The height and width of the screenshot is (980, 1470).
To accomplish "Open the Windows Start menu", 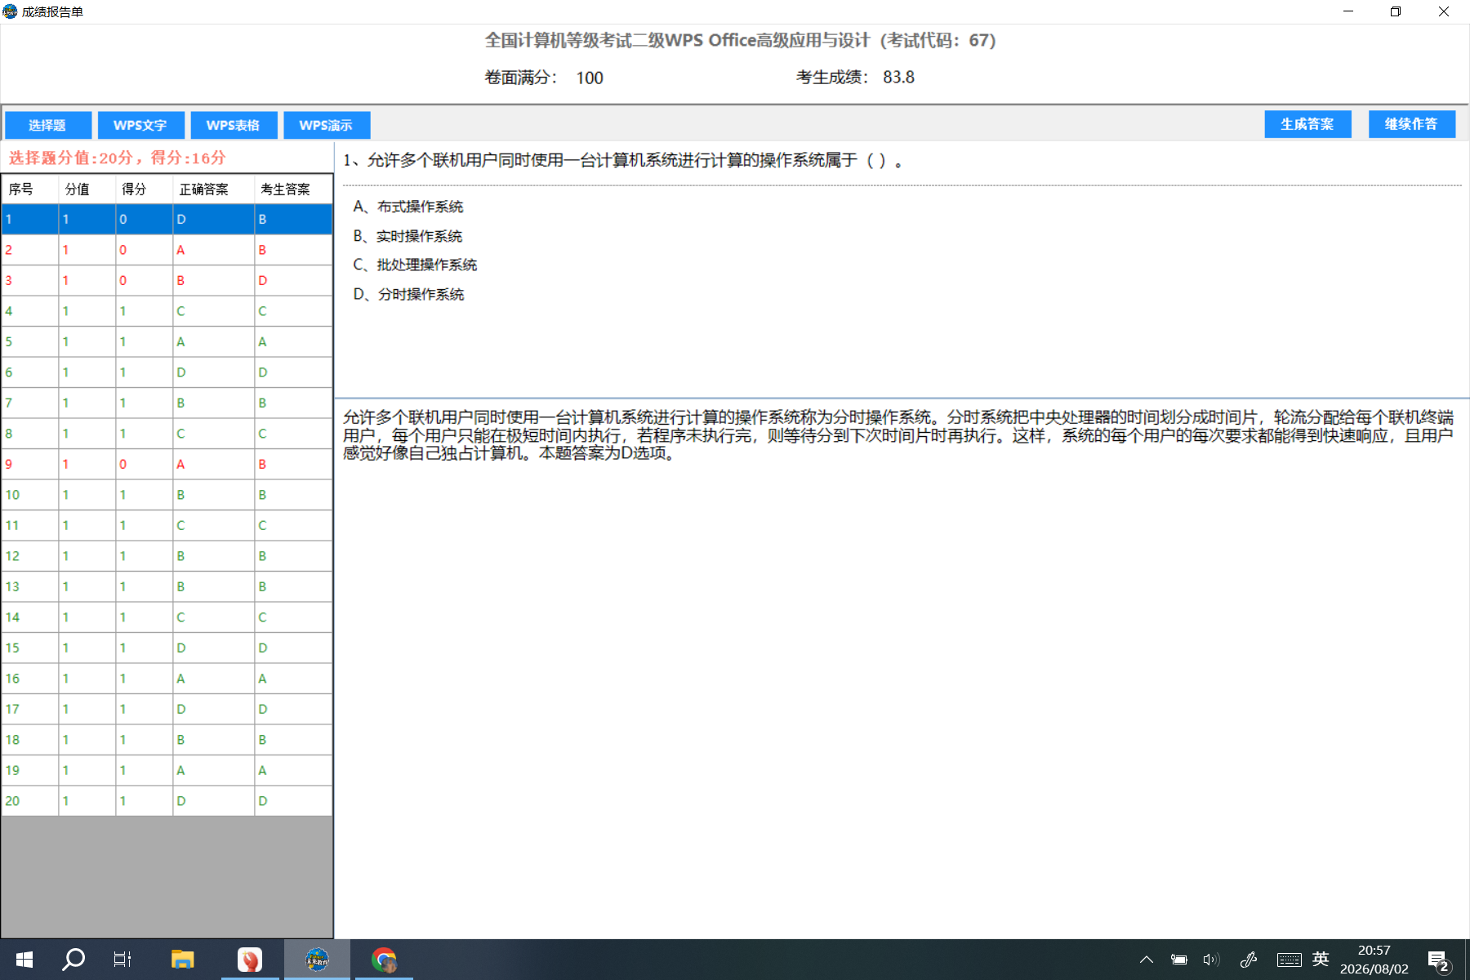I will [24, 960].
